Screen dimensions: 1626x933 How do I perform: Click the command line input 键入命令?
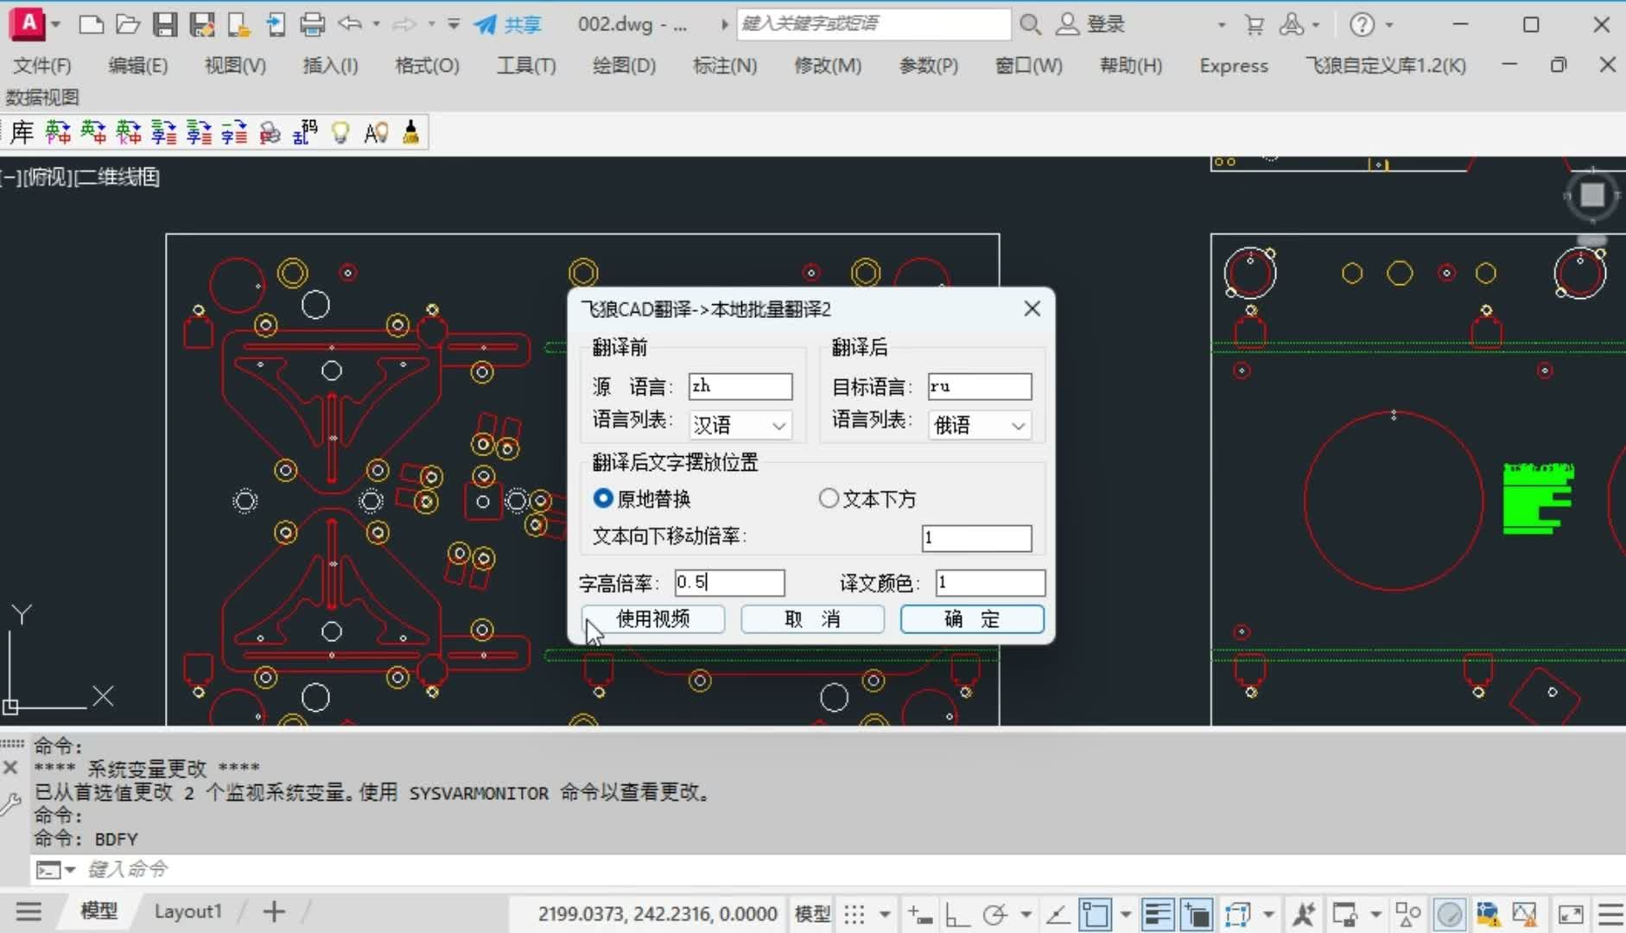pyautogui.click(x=829, y=869)
